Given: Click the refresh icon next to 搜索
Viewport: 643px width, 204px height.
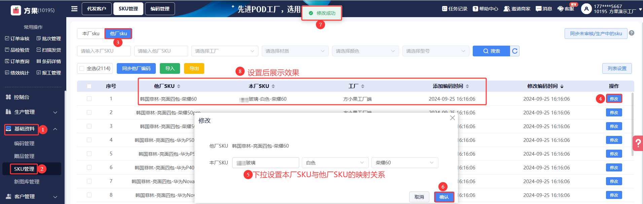Looking at the screenshot, I should [515, 51].
